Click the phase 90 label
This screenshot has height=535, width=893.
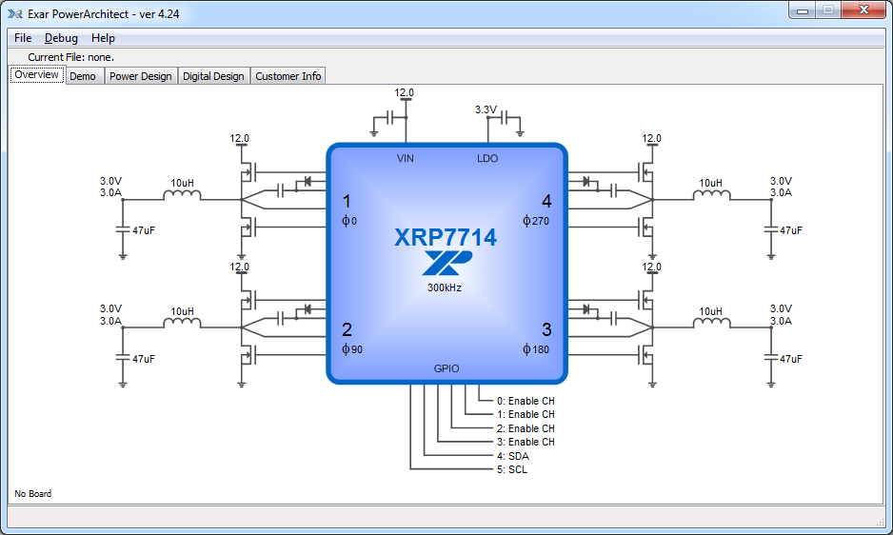[x=352, y=349]
